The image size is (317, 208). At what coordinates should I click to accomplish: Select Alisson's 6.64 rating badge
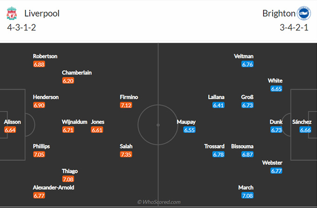click(10, 130)
